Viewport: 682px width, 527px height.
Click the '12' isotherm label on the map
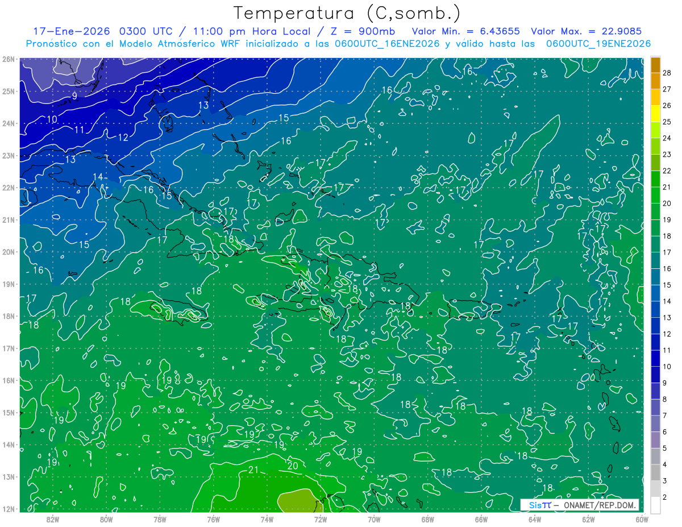[x=123, y=137]
